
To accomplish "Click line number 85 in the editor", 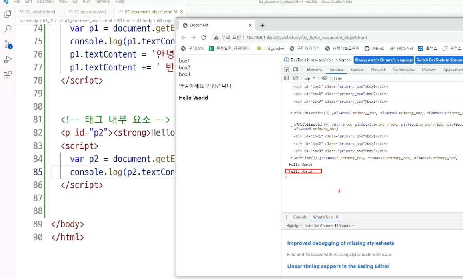I will (38, 172).
